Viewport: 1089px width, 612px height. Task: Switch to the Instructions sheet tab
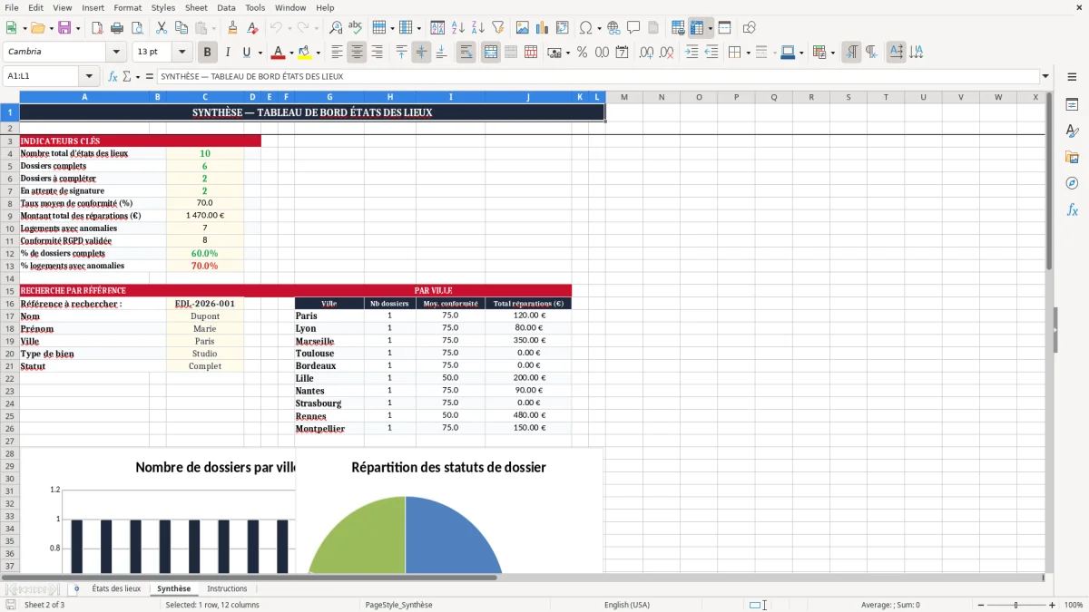coord(227,588)
